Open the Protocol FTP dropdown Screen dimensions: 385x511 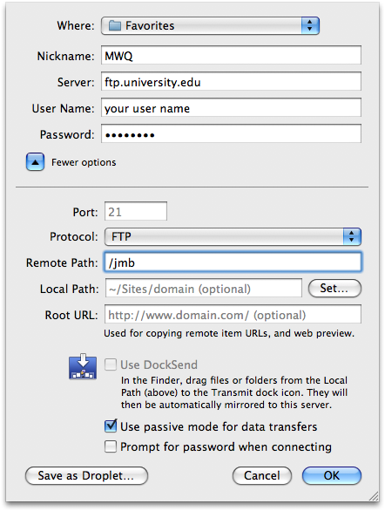(x=233, y=236)
